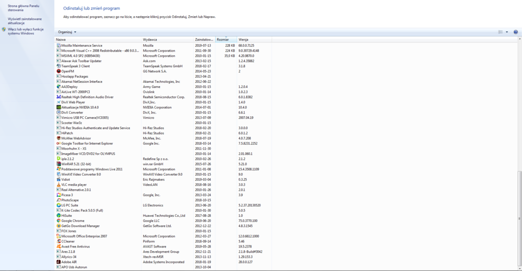This screenshot has width=522, height=271.
Task: Click Realtek High Definition Audio Driver icon
Action: click(x=58, y=97)
